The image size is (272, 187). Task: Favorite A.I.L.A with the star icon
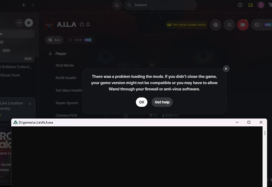point(82,24)
